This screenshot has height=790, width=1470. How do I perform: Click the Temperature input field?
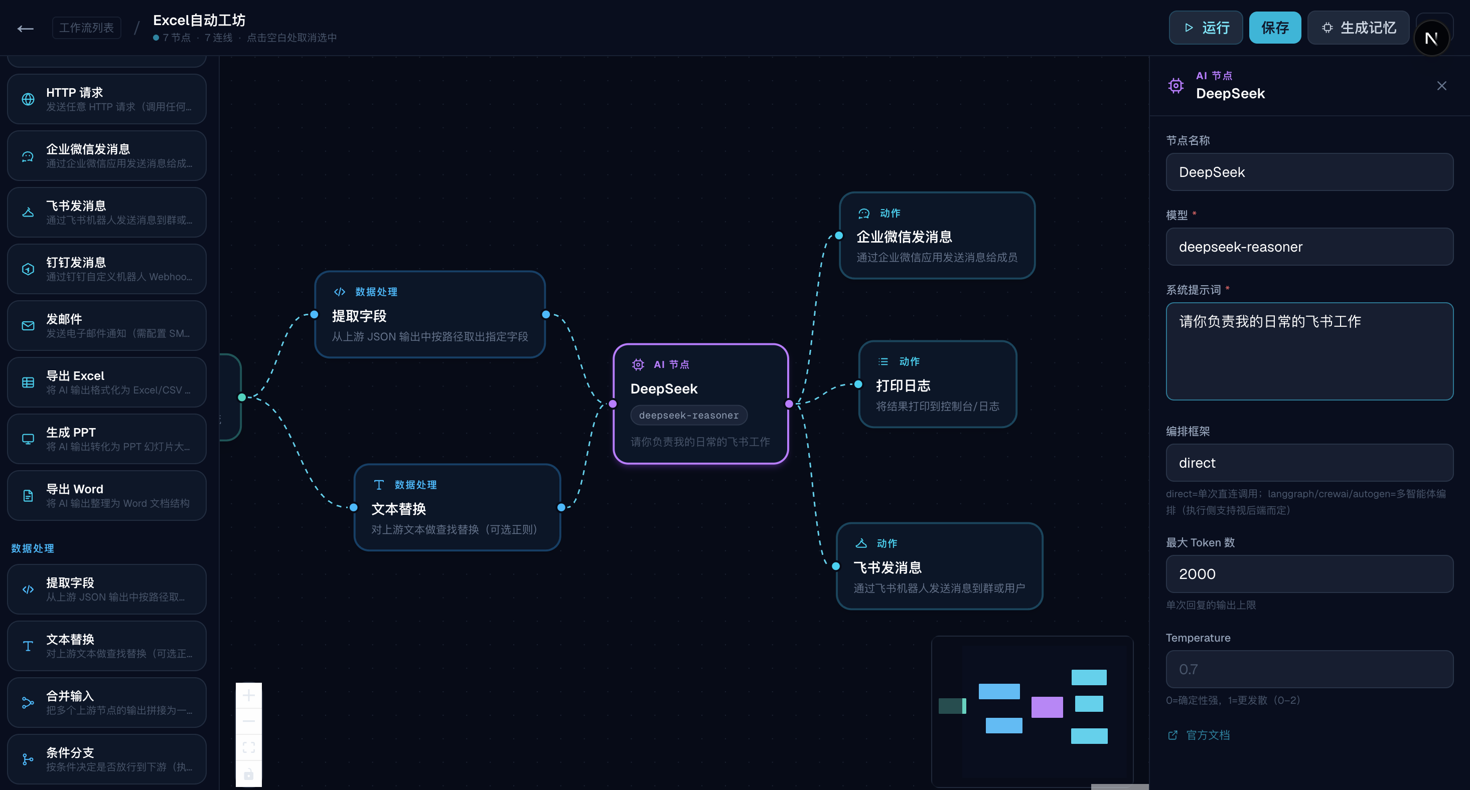pyautogui.click(x=1309, y=669)
